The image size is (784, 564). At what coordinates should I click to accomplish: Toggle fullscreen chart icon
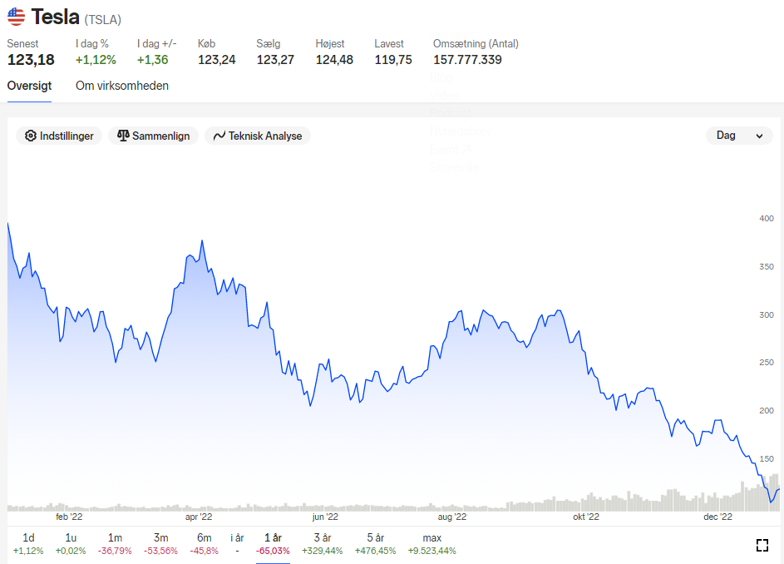click(x=762, y=546)
